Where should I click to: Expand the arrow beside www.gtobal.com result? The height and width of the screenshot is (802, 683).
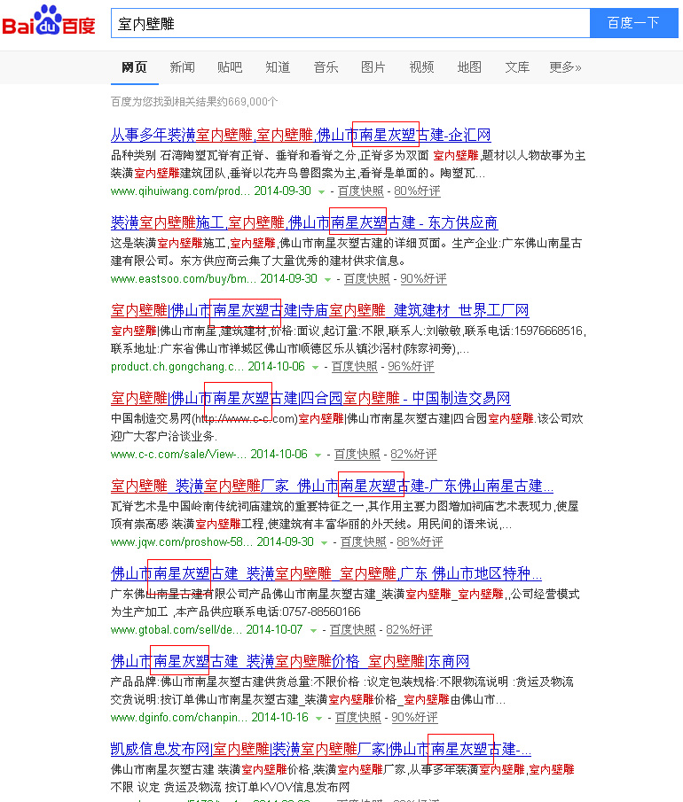click(313, 631)
